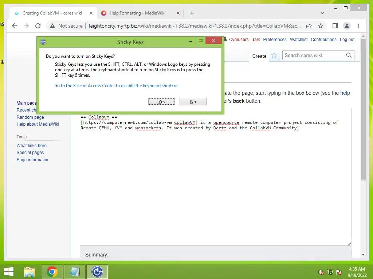
Task: Open the notepad-like taskbar app
Action: pos(74,272)
